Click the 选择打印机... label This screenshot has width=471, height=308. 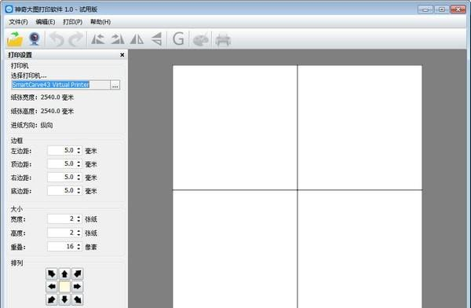[28, 75]
